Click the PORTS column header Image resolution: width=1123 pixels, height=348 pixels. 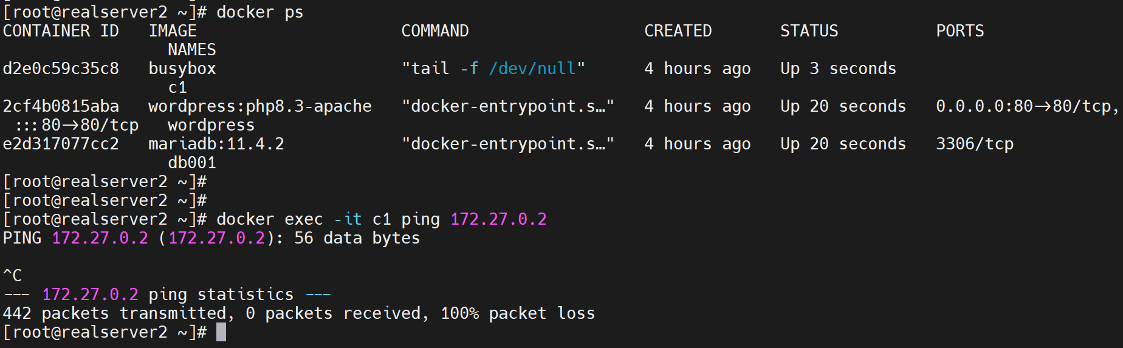[x=960, y=31]
